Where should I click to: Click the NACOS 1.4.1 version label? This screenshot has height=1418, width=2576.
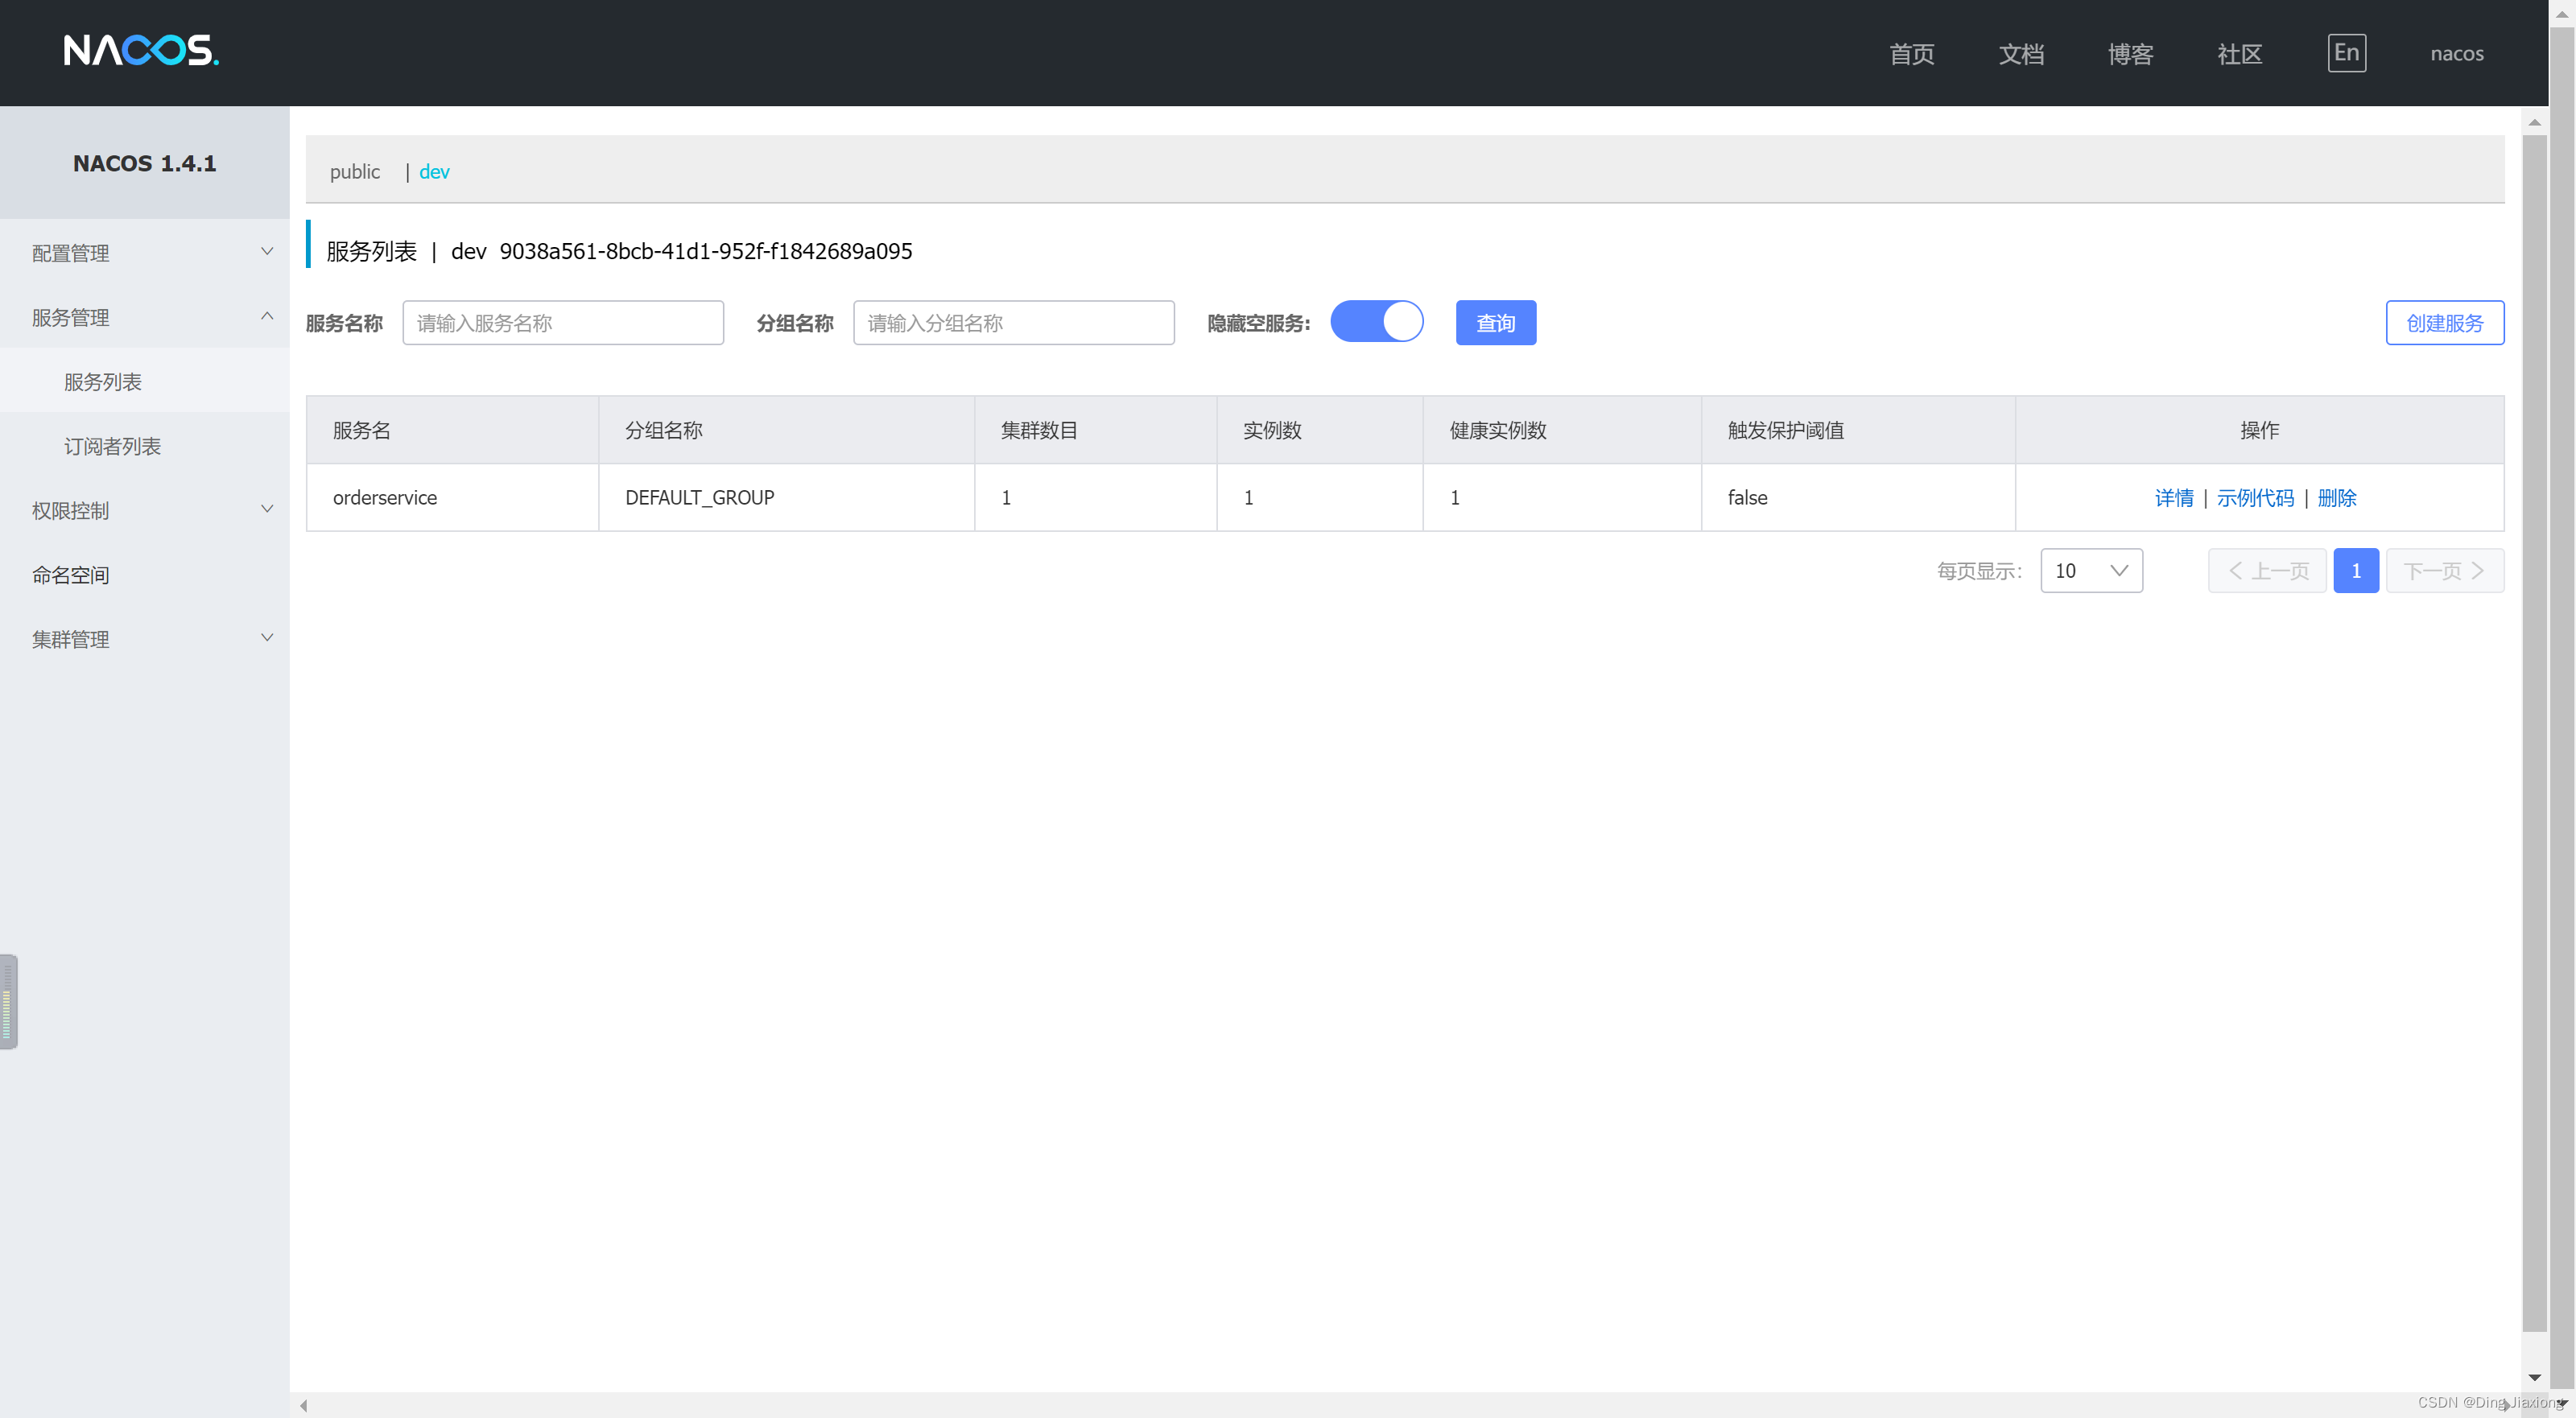(144, 163)
